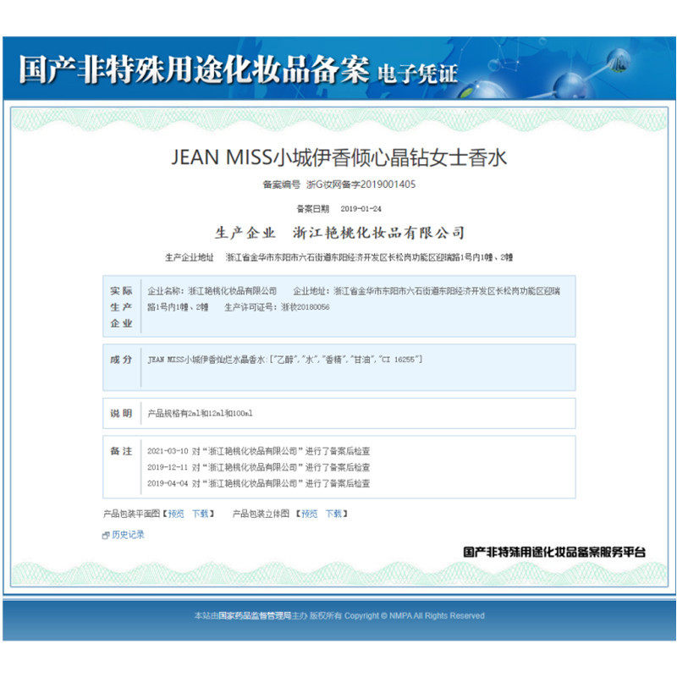Click the manufacturer name 浙江艳桃化妆品有限公司 heading
The image size is (677, 677).
pos(378,233)
